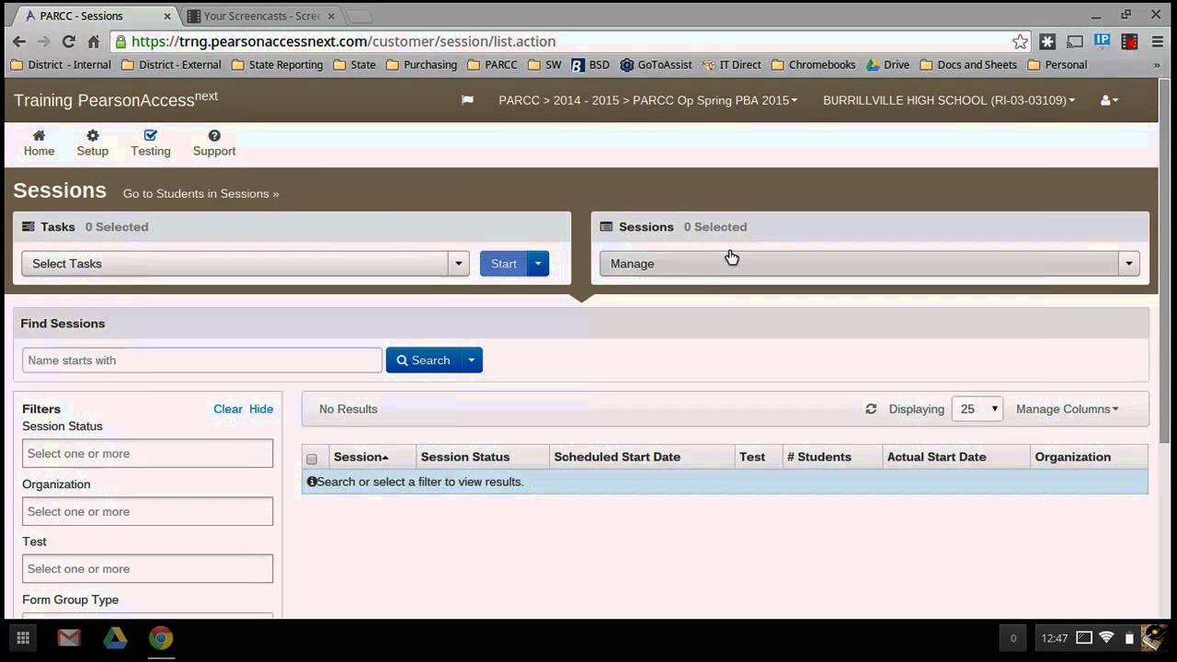This screenshot has height=662, width=1177.
Task: Open State Reporting bookmark folder
Action: point(278,65)
